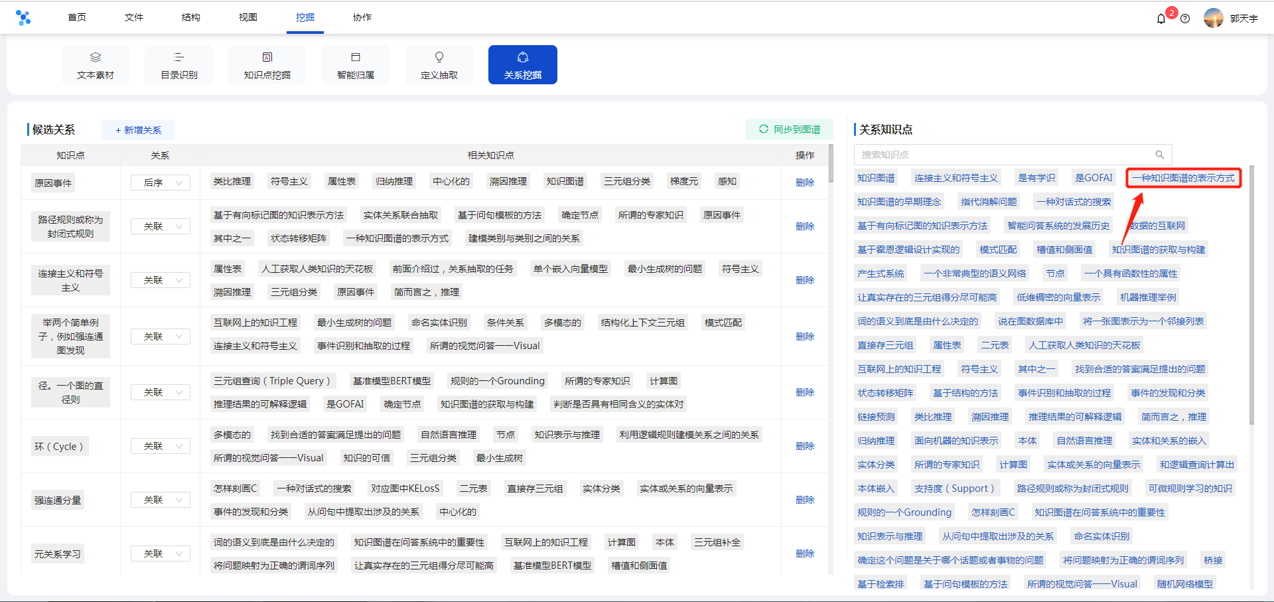Viewport: 1274px width, 602px height.
Task: Open relation dropdown for 连接主义和符号主义
Action: 161,280
